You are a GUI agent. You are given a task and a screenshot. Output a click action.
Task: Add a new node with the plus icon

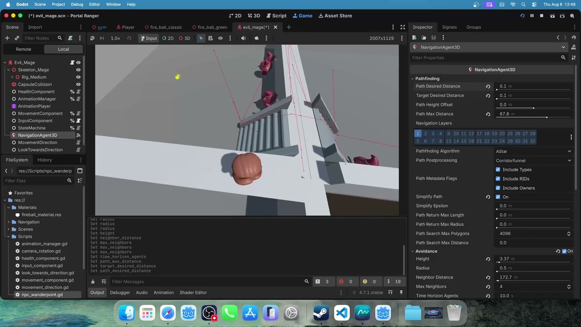[7, 38]
